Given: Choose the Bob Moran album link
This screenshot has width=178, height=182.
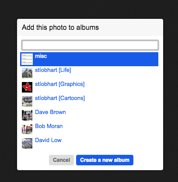Looking at the screenshot, I should (49, 126).
